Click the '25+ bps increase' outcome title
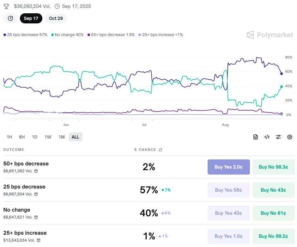The height and width of the screenshot is (247, 297). click(x=25, y=233)
